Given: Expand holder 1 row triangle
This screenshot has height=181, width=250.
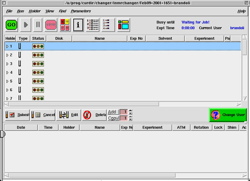Looking at the screenshot, I should pos(7,46).
